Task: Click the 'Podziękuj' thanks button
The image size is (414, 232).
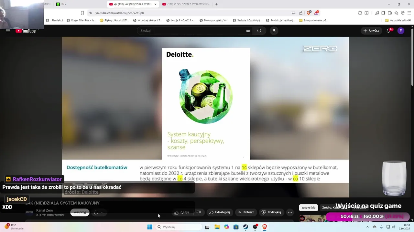Action: [271, 212]
